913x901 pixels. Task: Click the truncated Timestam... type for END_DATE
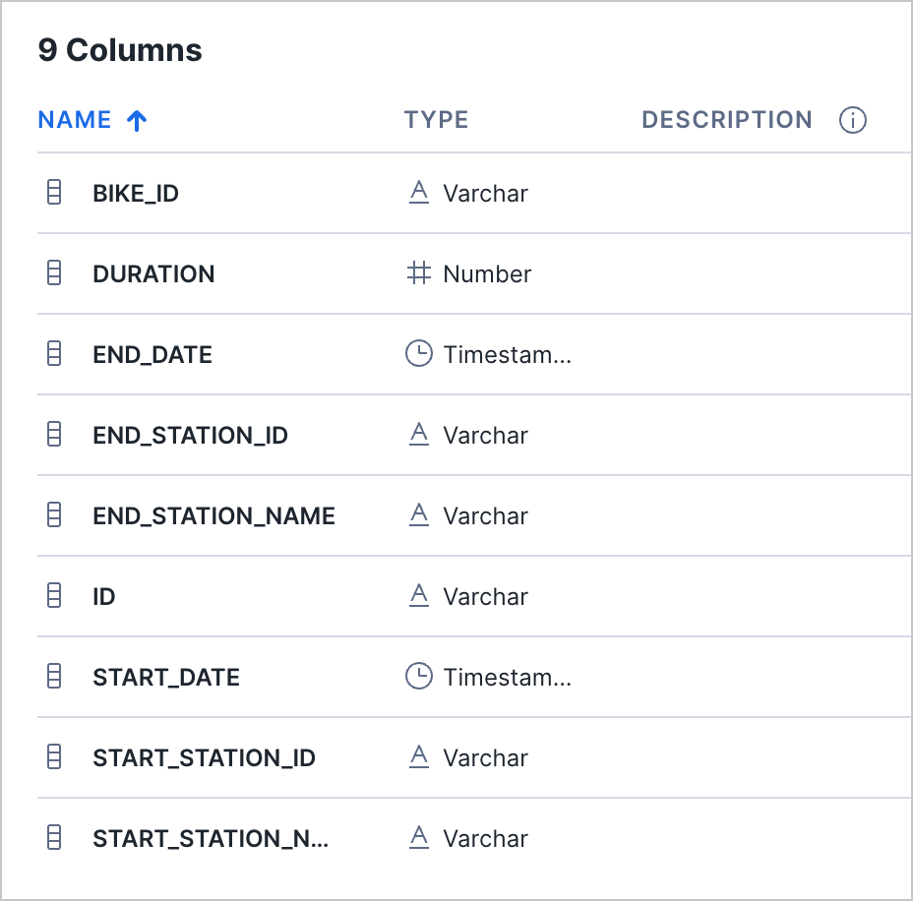tap(507, 354)
